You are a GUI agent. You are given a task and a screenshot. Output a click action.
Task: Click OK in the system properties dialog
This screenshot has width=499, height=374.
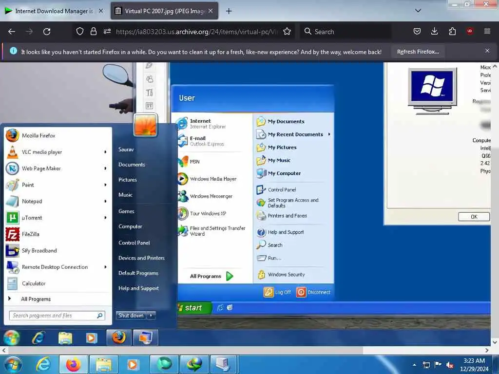tap(474, 217)
